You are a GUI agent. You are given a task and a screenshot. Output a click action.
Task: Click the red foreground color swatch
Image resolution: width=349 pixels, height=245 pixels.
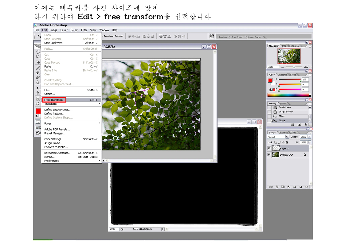click(x=38, y=111)
